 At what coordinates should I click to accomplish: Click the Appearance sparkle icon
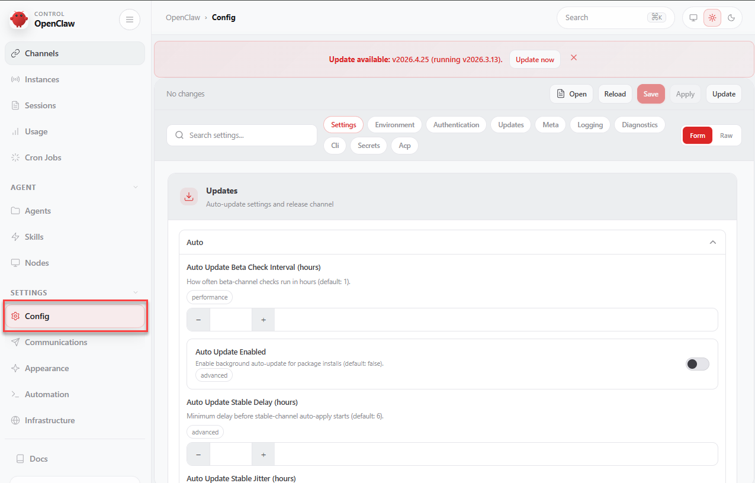[15, 368]
